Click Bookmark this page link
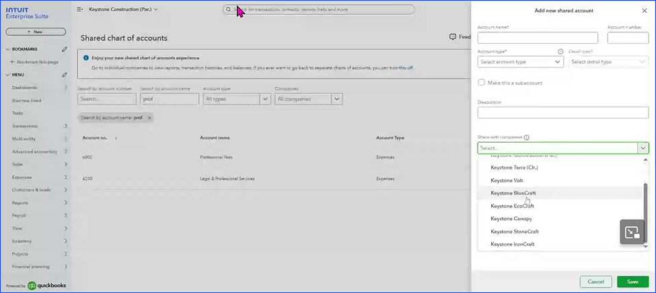Viewport: 656px width, 293px height. point(38,62)
